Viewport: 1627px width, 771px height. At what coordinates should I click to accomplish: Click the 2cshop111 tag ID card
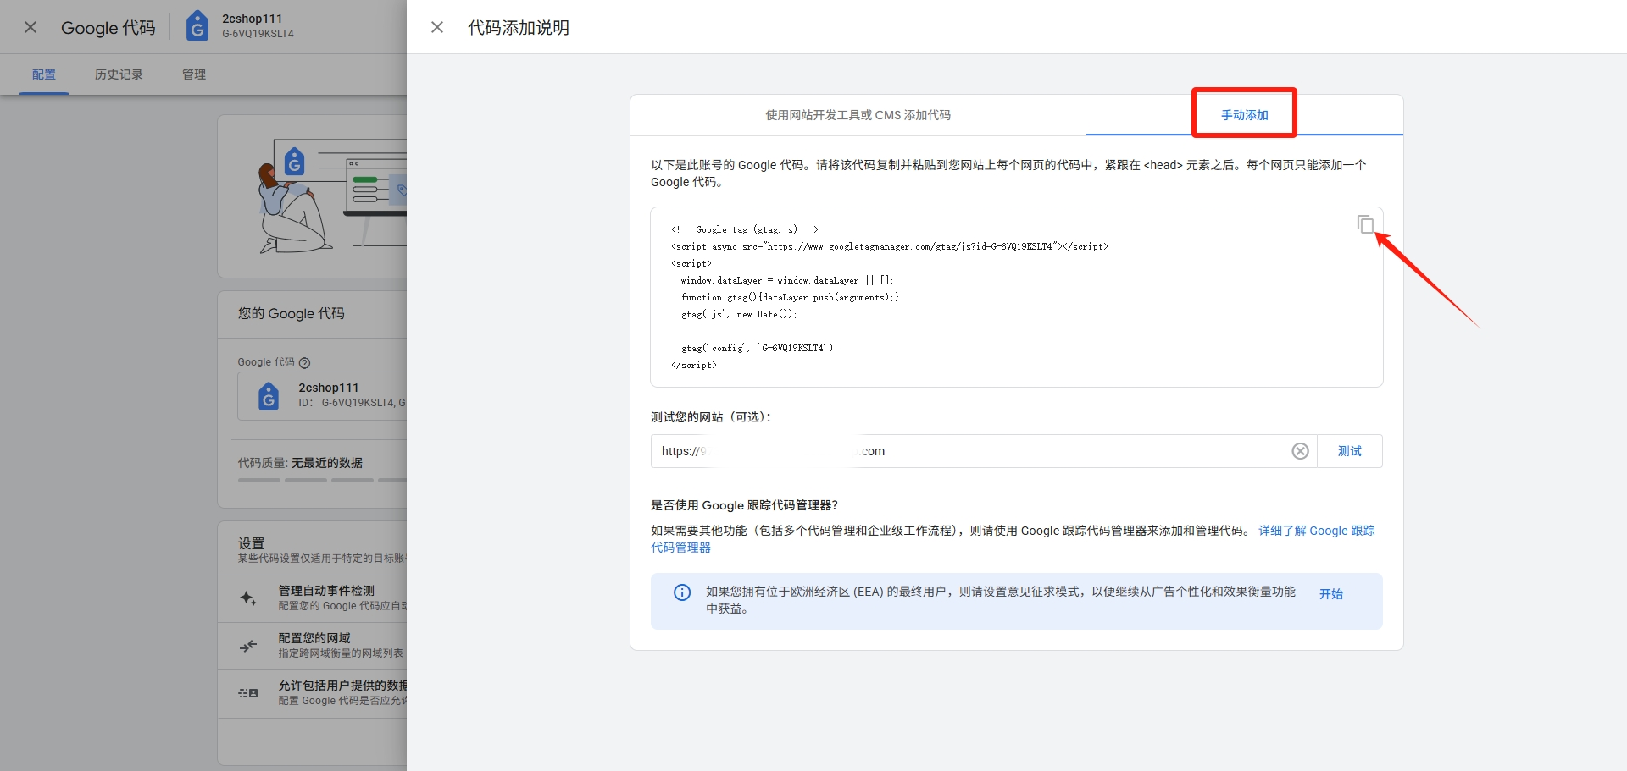click(x=330, y=395)
